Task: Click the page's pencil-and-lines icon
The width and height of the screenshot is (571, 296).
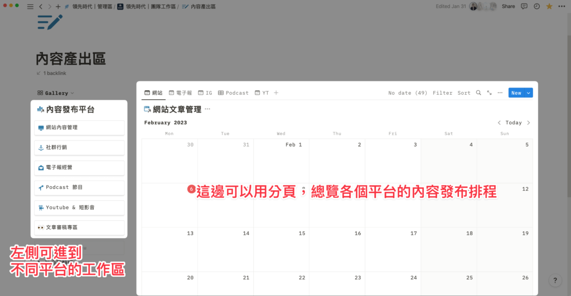Action: point(50,22)
